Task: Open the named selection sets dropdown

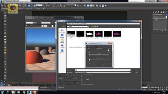Action: 75,5
